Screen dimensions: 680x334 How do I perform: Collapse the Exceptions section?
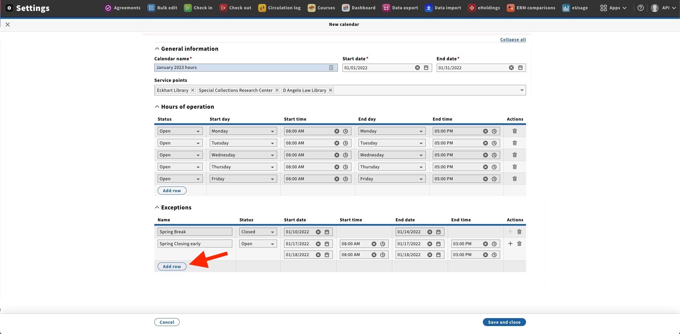(x=173, y=207)
